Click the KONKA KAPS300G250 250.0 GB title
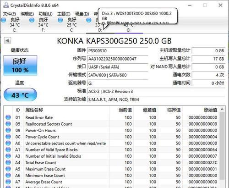229x188 pixels. (114, 41)
